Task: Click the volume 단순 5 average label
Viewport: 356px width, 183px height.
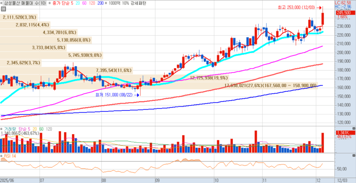Action: coord(25,129)
